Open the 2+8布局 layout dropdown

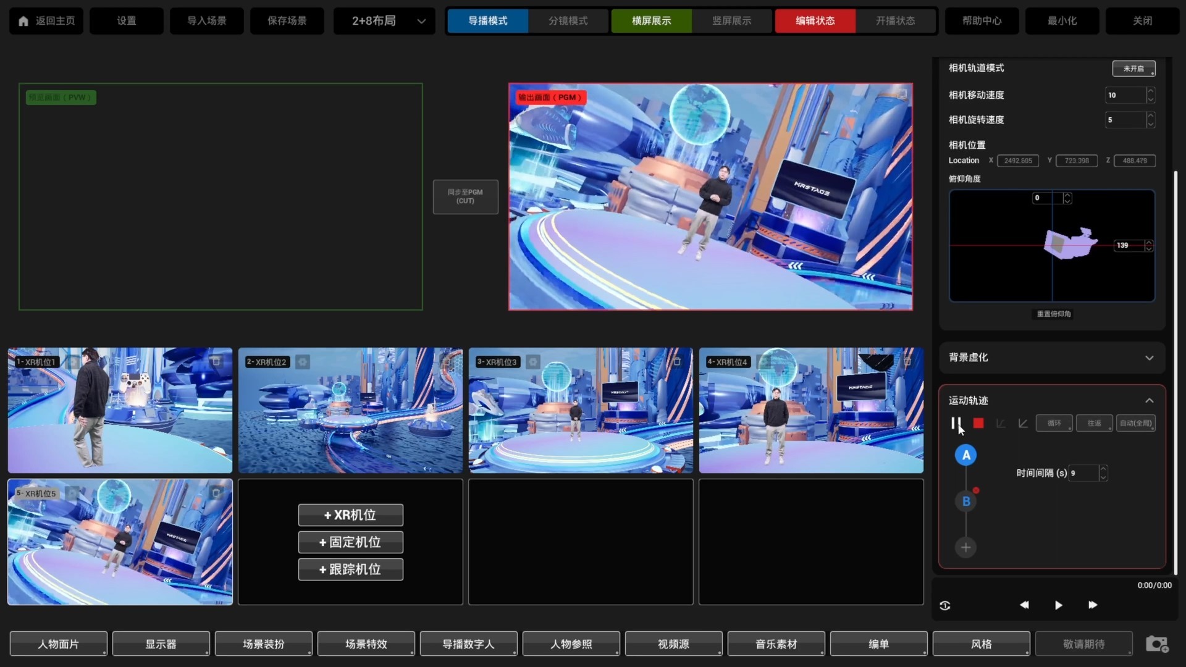[384, 21]
